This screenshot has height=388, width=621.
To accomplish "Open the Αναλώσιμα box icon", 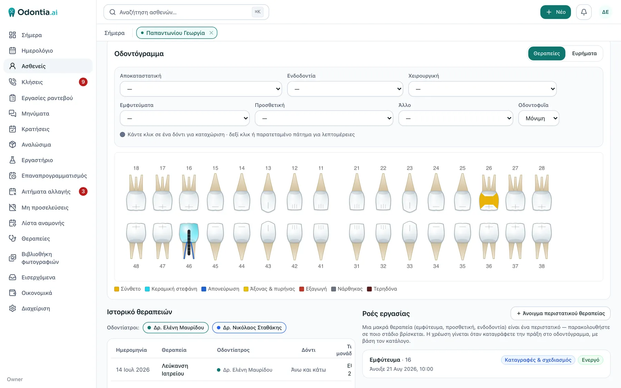I will 12,145.
